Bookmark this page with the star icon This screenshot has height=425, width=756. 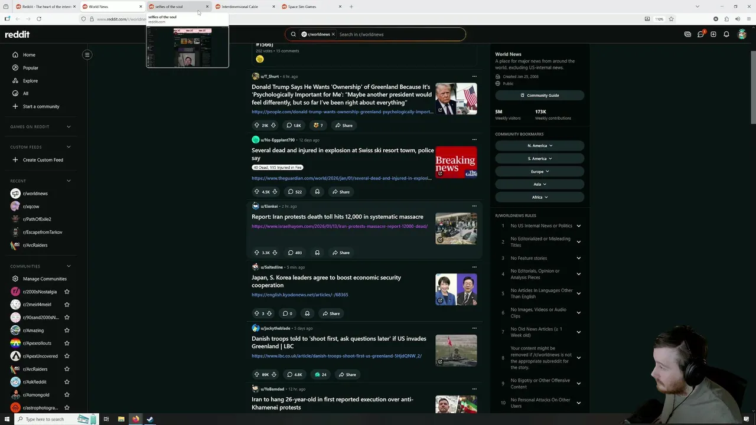point(671,19)
